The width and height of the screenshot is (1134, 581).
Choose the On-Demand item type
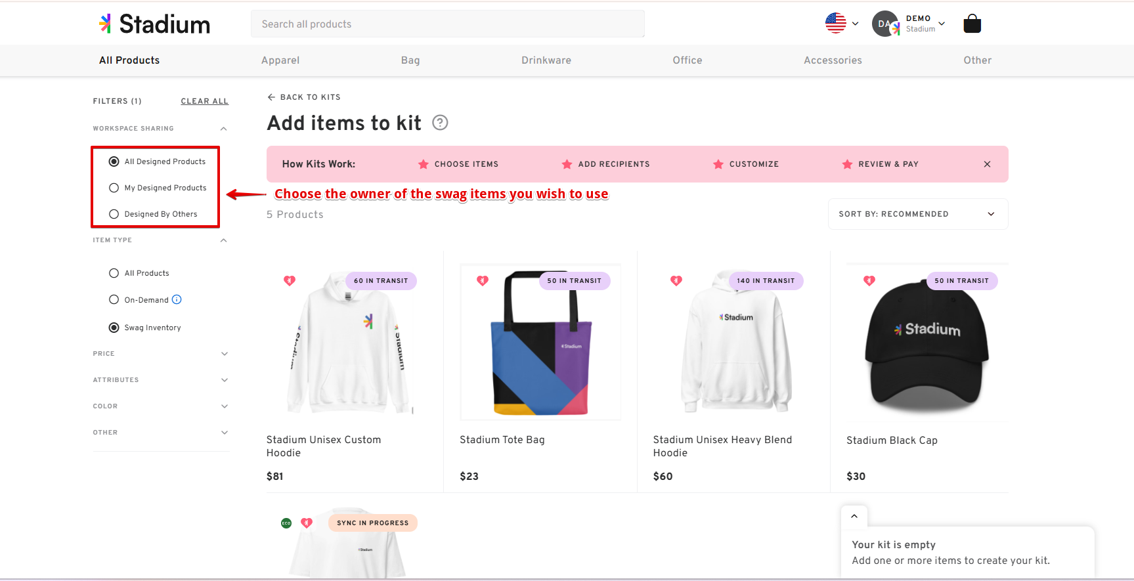click(x=139, y=300)
